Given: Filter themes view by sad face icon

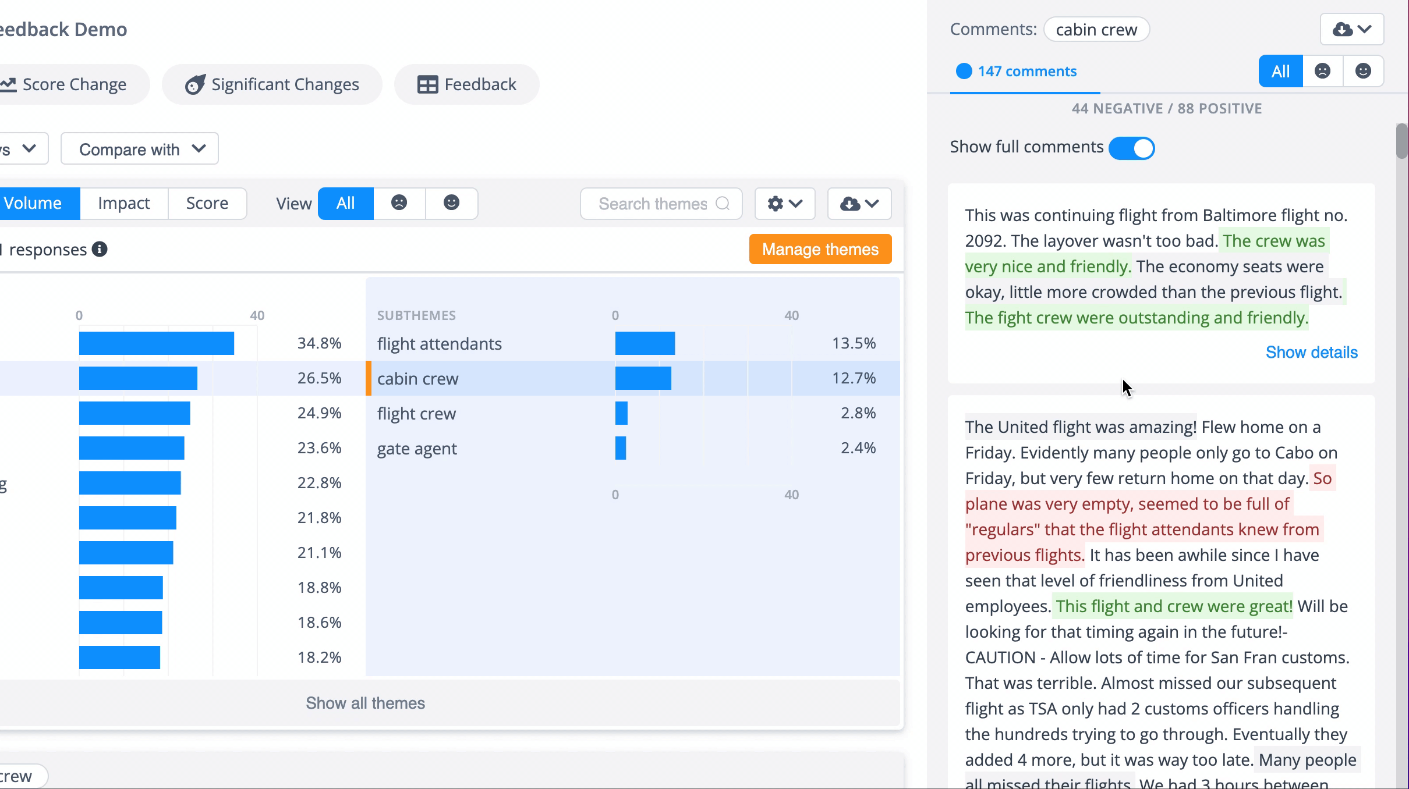Looking at the screenshot, I should tap(399, 203).
